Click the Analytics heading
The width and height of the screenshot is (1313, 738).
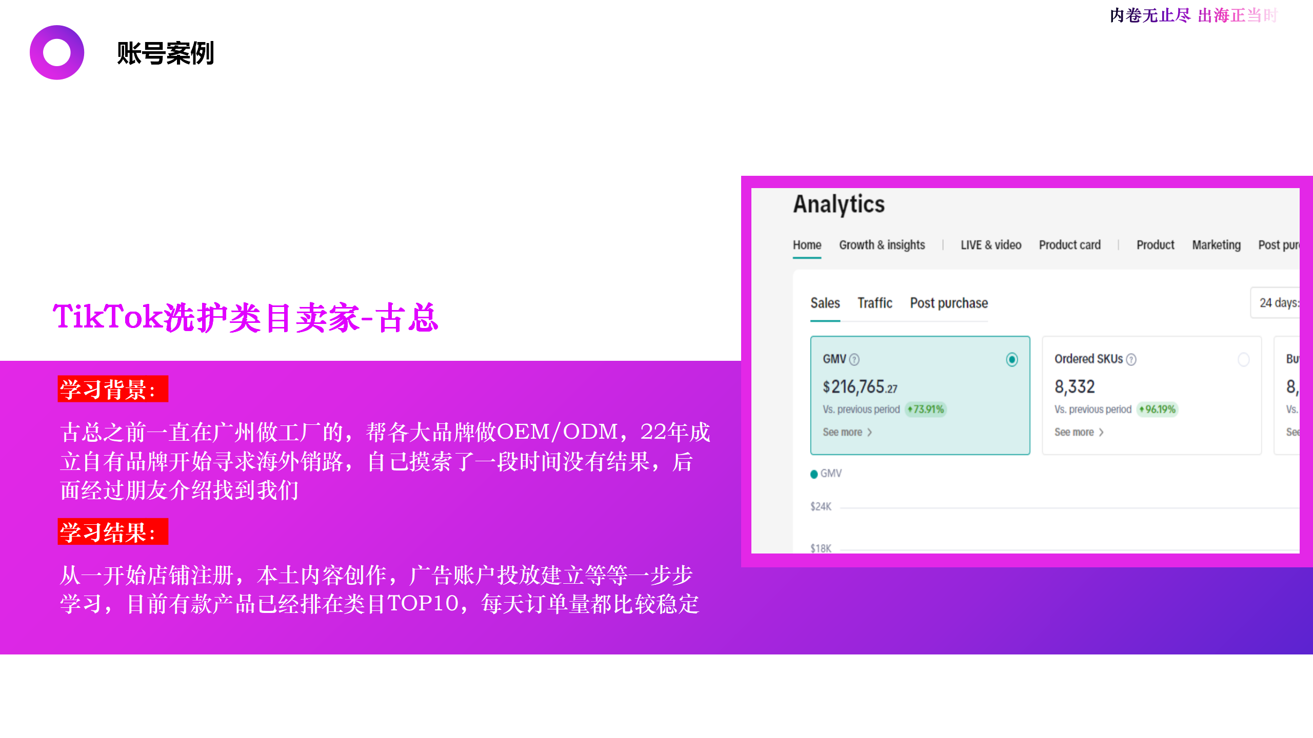[x=839, y=204]
